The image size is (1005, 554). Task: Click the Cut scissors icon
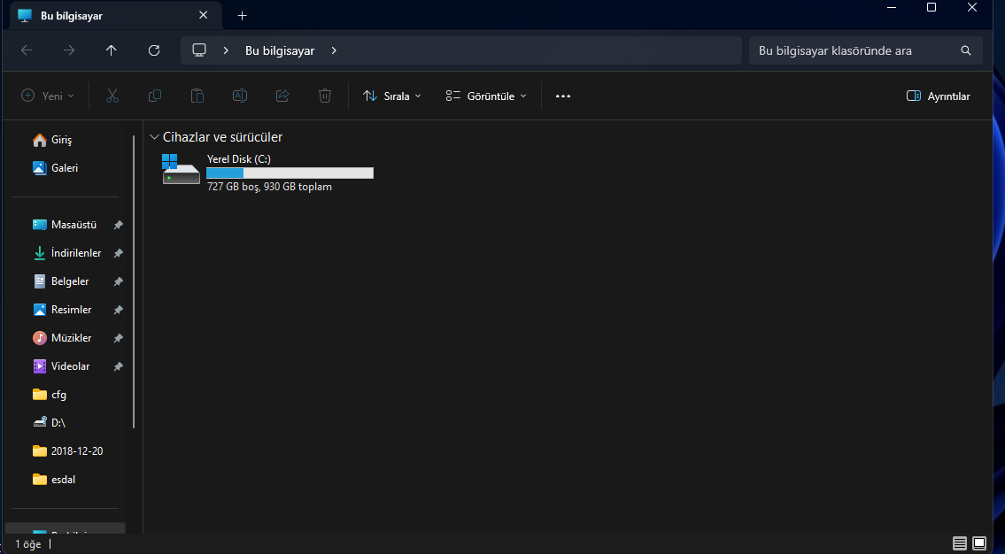pyautogui.click(x=112, y=96)
